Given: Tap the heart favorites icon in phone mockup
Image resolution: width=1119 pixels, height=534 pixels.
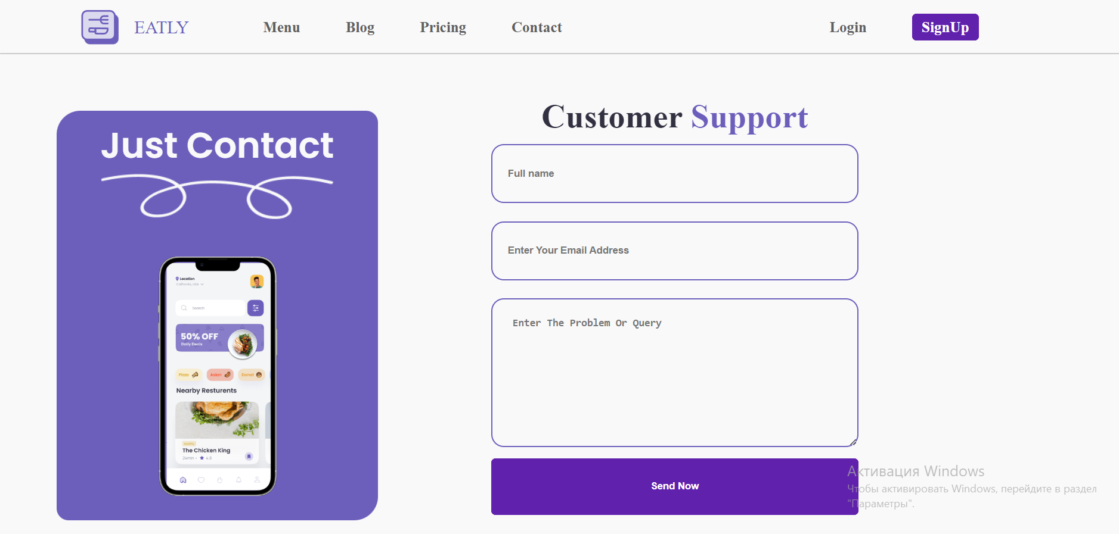Looking at the screenshot, I should [201, 480].
